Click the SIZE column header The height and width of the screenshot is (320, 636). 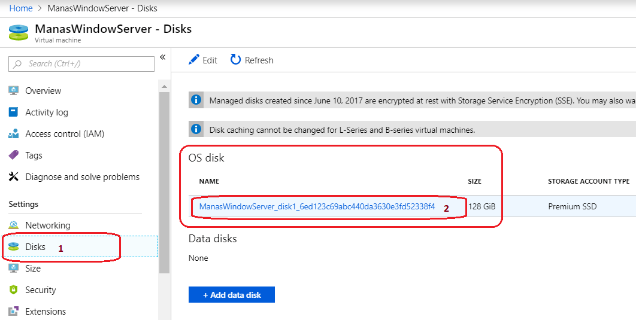coord(474,181)
